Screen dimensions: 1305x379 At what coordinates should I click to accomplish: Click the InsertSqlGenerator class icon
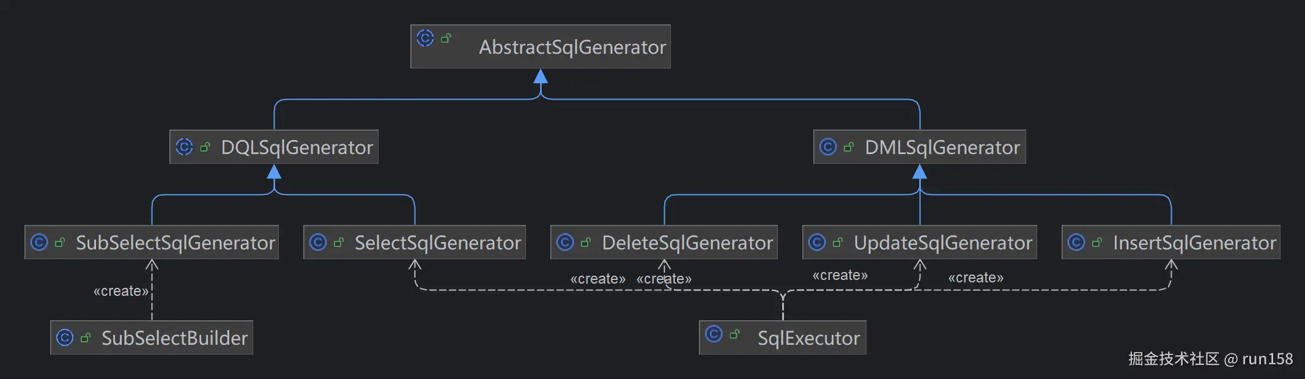click(x=1076, y=242)
